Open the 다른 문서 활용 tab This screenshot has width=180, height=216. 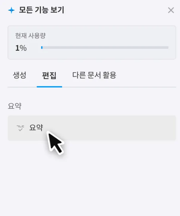coord(94,75)
